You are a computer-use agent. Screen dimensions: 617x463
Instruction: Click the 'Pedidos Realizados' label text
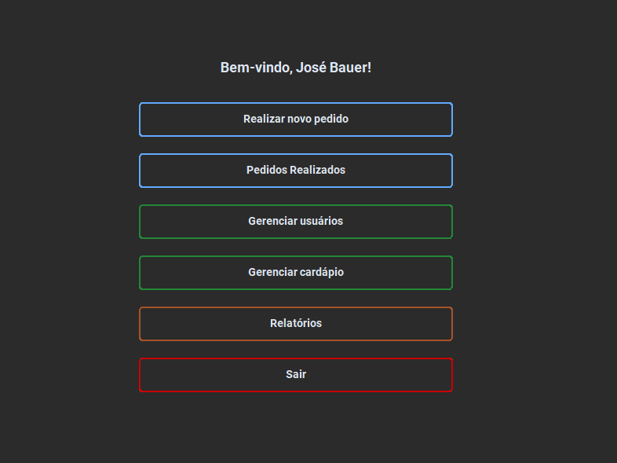pyautogui.click(x=296, y=171)
